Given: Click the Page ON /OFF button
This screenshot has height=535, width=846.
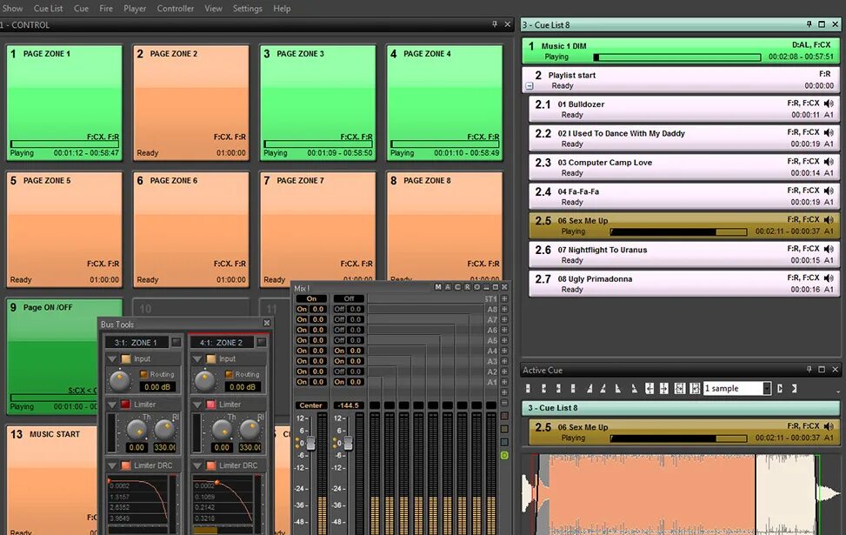Looking at the screenshot, I should click(x=52, y=357).
